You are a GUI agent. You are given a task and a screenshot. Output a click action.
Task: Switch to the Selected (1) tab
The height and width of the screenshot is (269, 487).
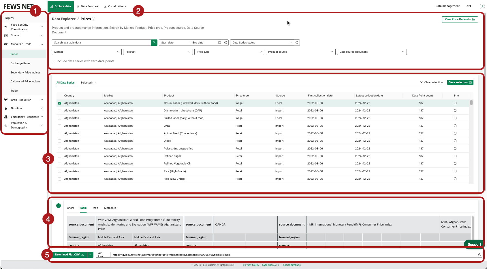88,83
